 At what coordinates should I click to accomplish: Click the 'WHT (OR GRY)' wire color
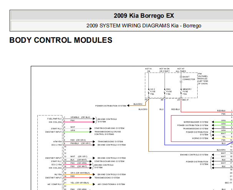point(79,156)
